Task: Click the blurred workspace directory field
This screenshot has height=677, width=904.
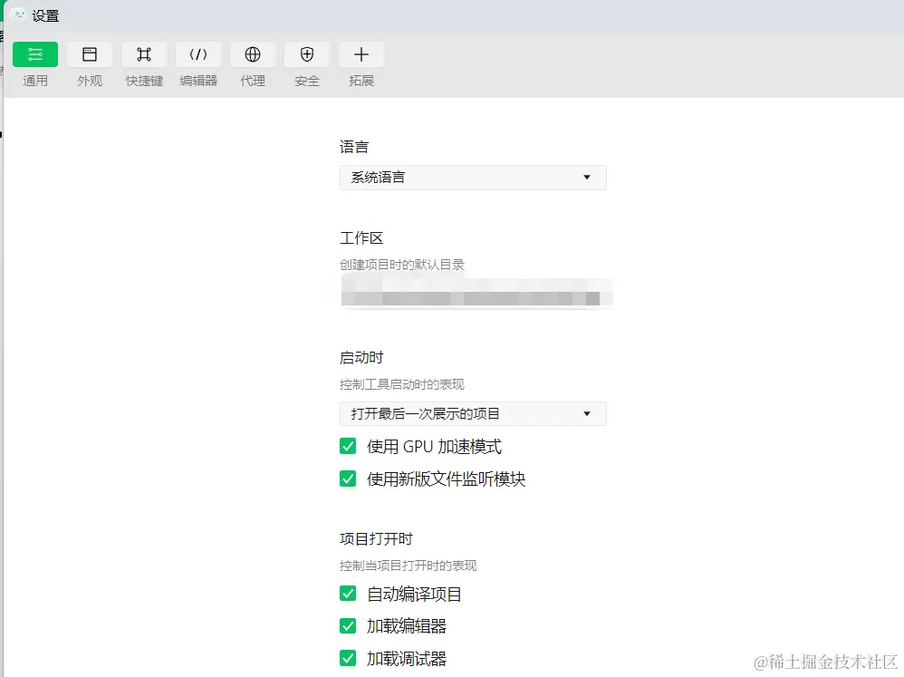Action: tap(476, 293)
